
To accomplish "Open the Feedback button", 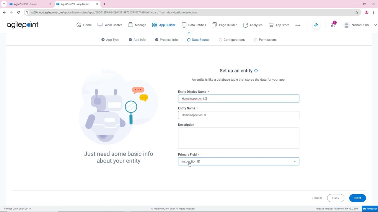I will click(370, 209).
